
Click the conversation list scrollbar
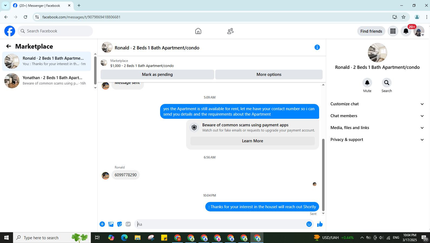coord(95,70)
